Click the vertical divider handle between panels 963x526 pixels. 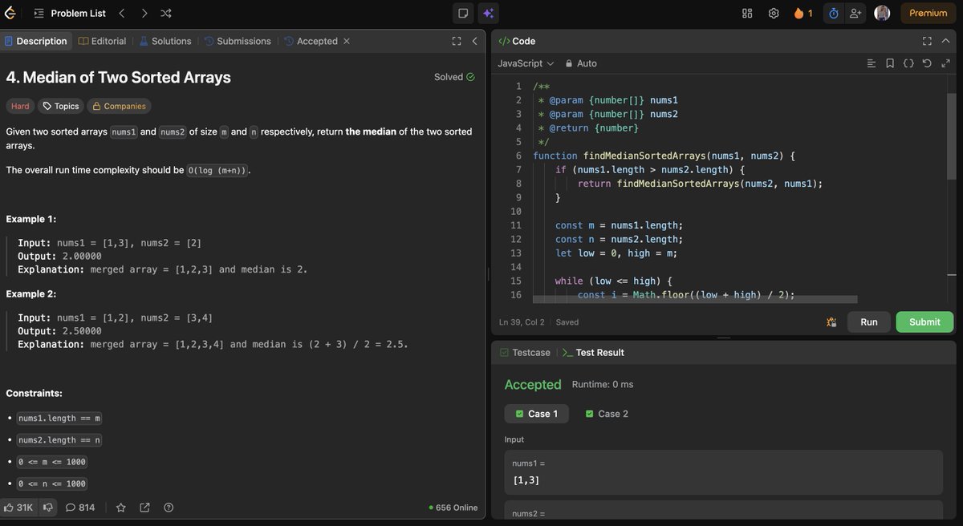click(x=488, y=274)
